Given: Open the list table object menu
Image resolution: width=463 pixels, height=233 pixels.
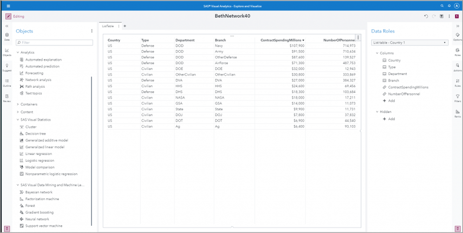Looking at the screenshot, I should click(358, 38).
